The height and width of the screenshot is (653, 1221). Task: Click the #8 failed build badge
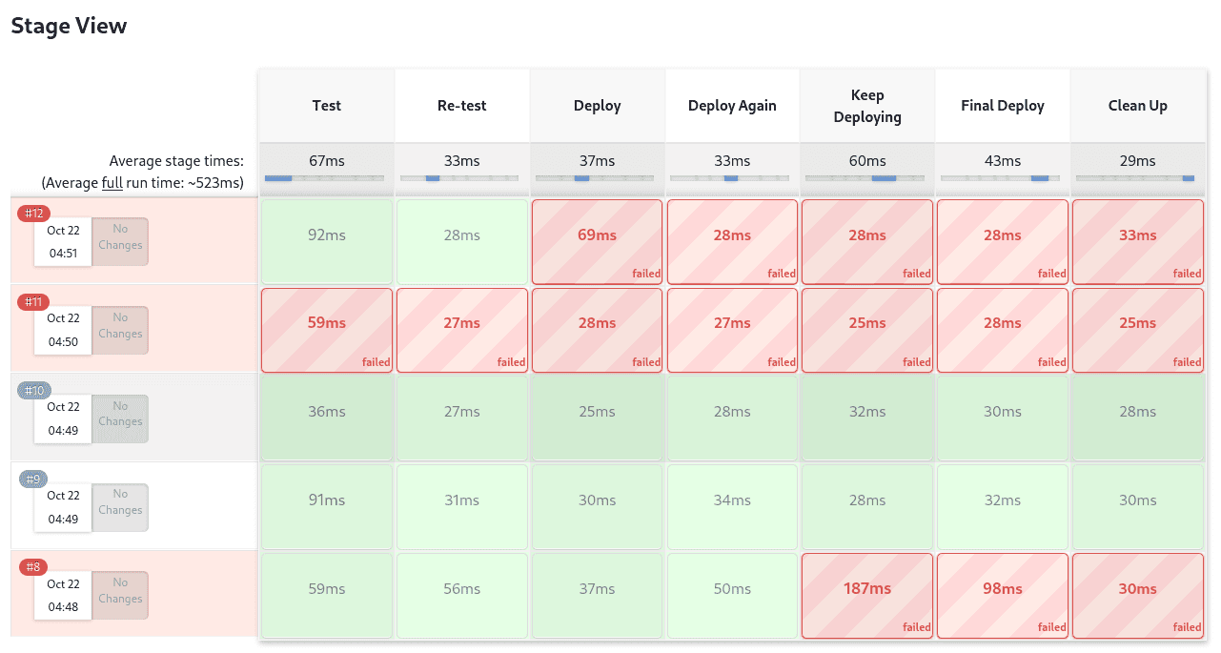pos(32,566)
